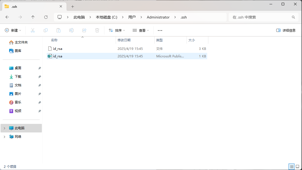
Task: Open the 新建 dropdown menu
Action: 13,30
